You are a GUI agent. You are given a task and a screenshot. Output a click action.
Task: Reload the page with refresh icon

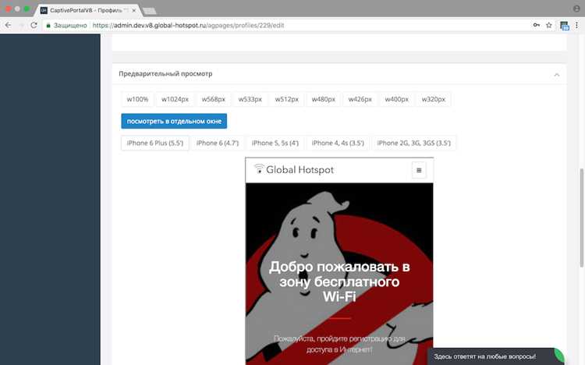34,25
